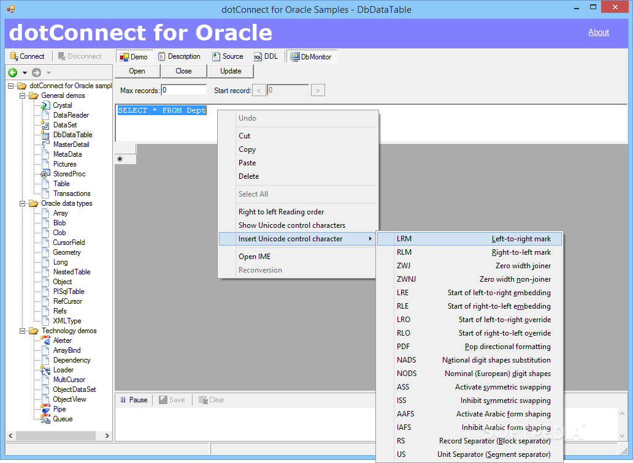The height and width of the screenshot is (463, 633).
Task: Open the Forward arrow history dropdown
Action: tap(48, 73)
